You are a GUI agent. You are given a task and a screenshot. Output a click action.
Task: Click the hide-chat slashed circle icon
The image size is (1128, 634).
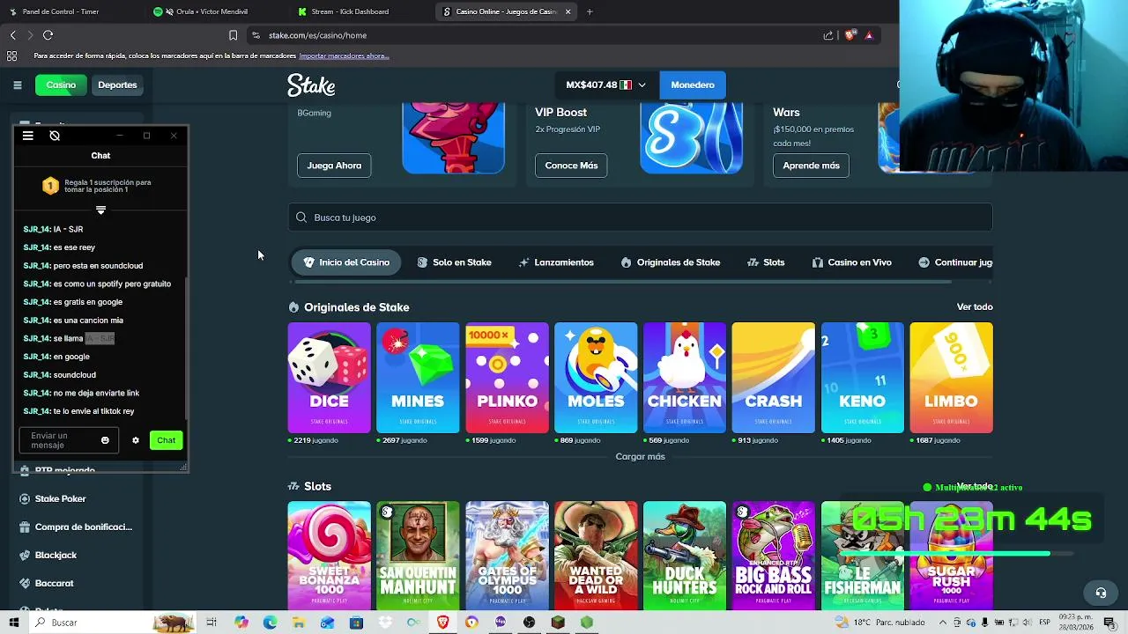55,136
